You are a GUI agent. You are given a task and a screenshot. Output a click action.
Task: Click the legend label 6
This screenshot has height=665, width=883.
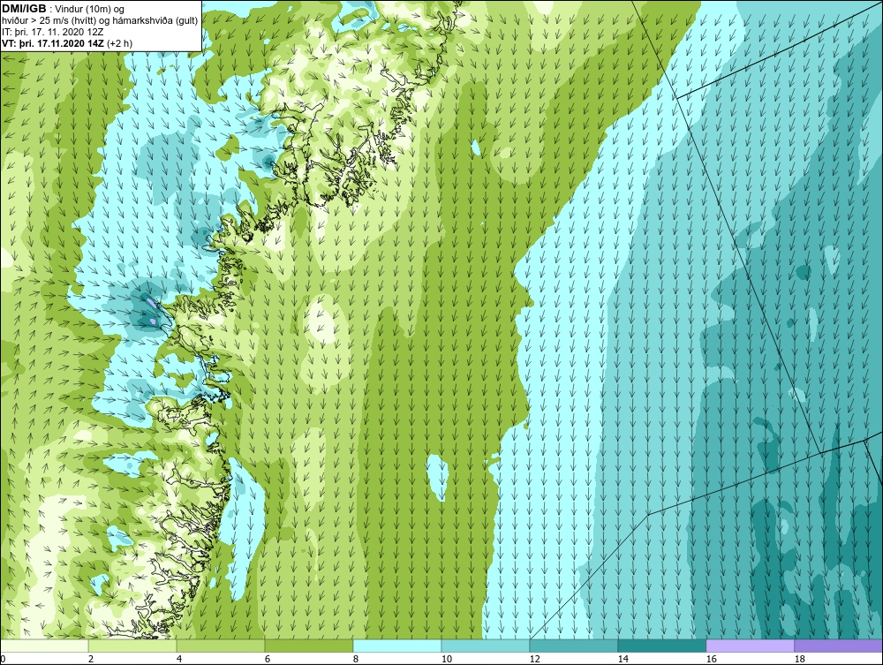tap(268, 659)
